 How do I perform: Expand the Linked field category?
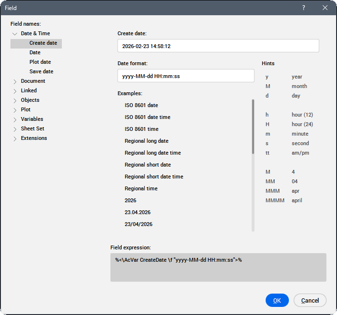tap(15, 91)
